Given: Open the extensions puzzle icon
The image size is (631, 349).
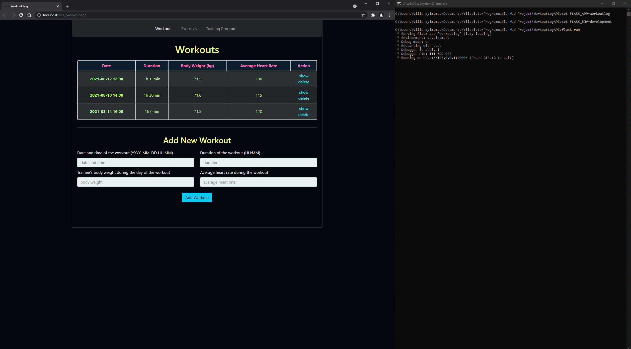Looking at the screenshot, I should [373, 15].
